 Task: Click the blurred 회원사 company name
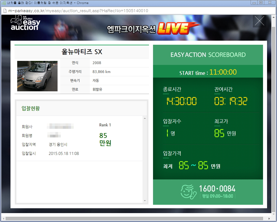pos(60,126)
